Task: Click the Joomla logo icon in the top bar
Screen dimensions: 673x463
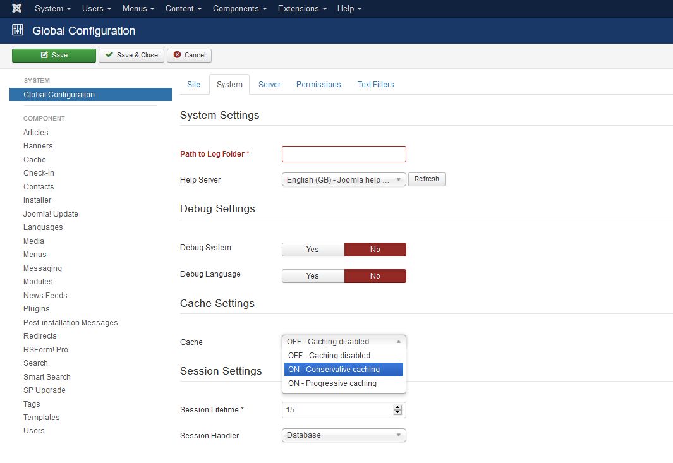Action: [x=16, y=8]
